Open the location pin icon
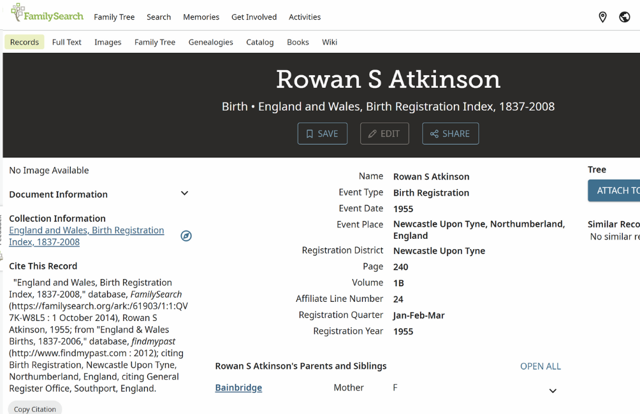Screen dimensions: 640x414 click(x=602, y=17)
